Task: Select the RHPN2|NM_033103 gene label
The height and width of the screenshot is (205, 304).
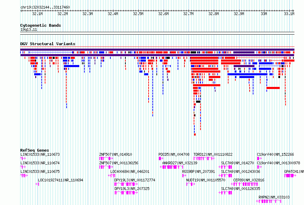Action: (274, 197)
